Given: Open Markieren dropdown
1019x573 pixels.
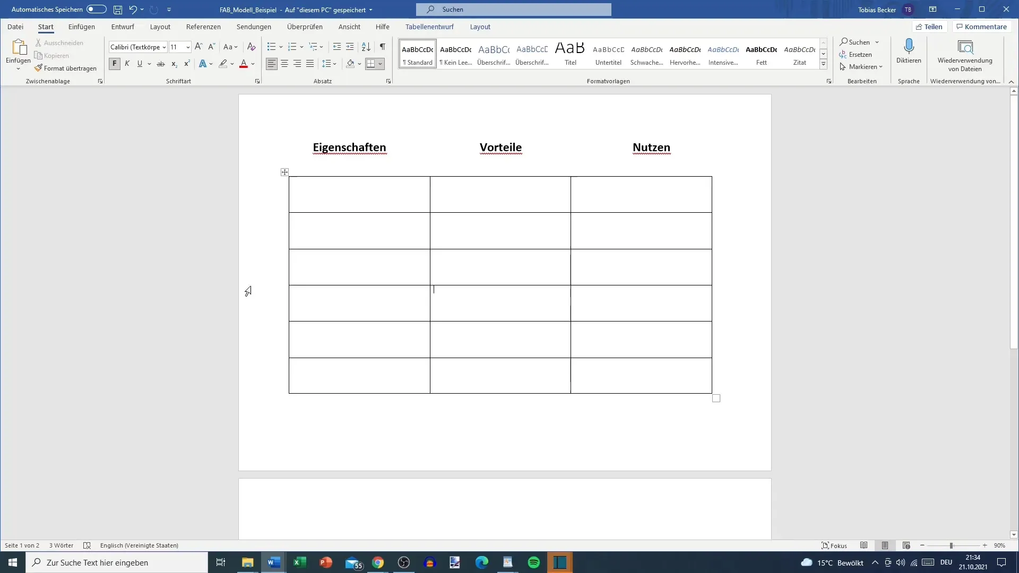Looking at the screenshot, I should tap(861, 67).
